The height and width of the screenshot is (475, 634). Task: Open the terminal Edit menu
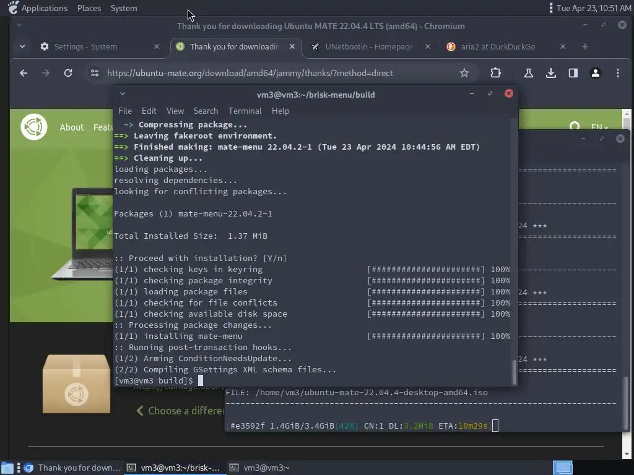click(x=149, y=111)
